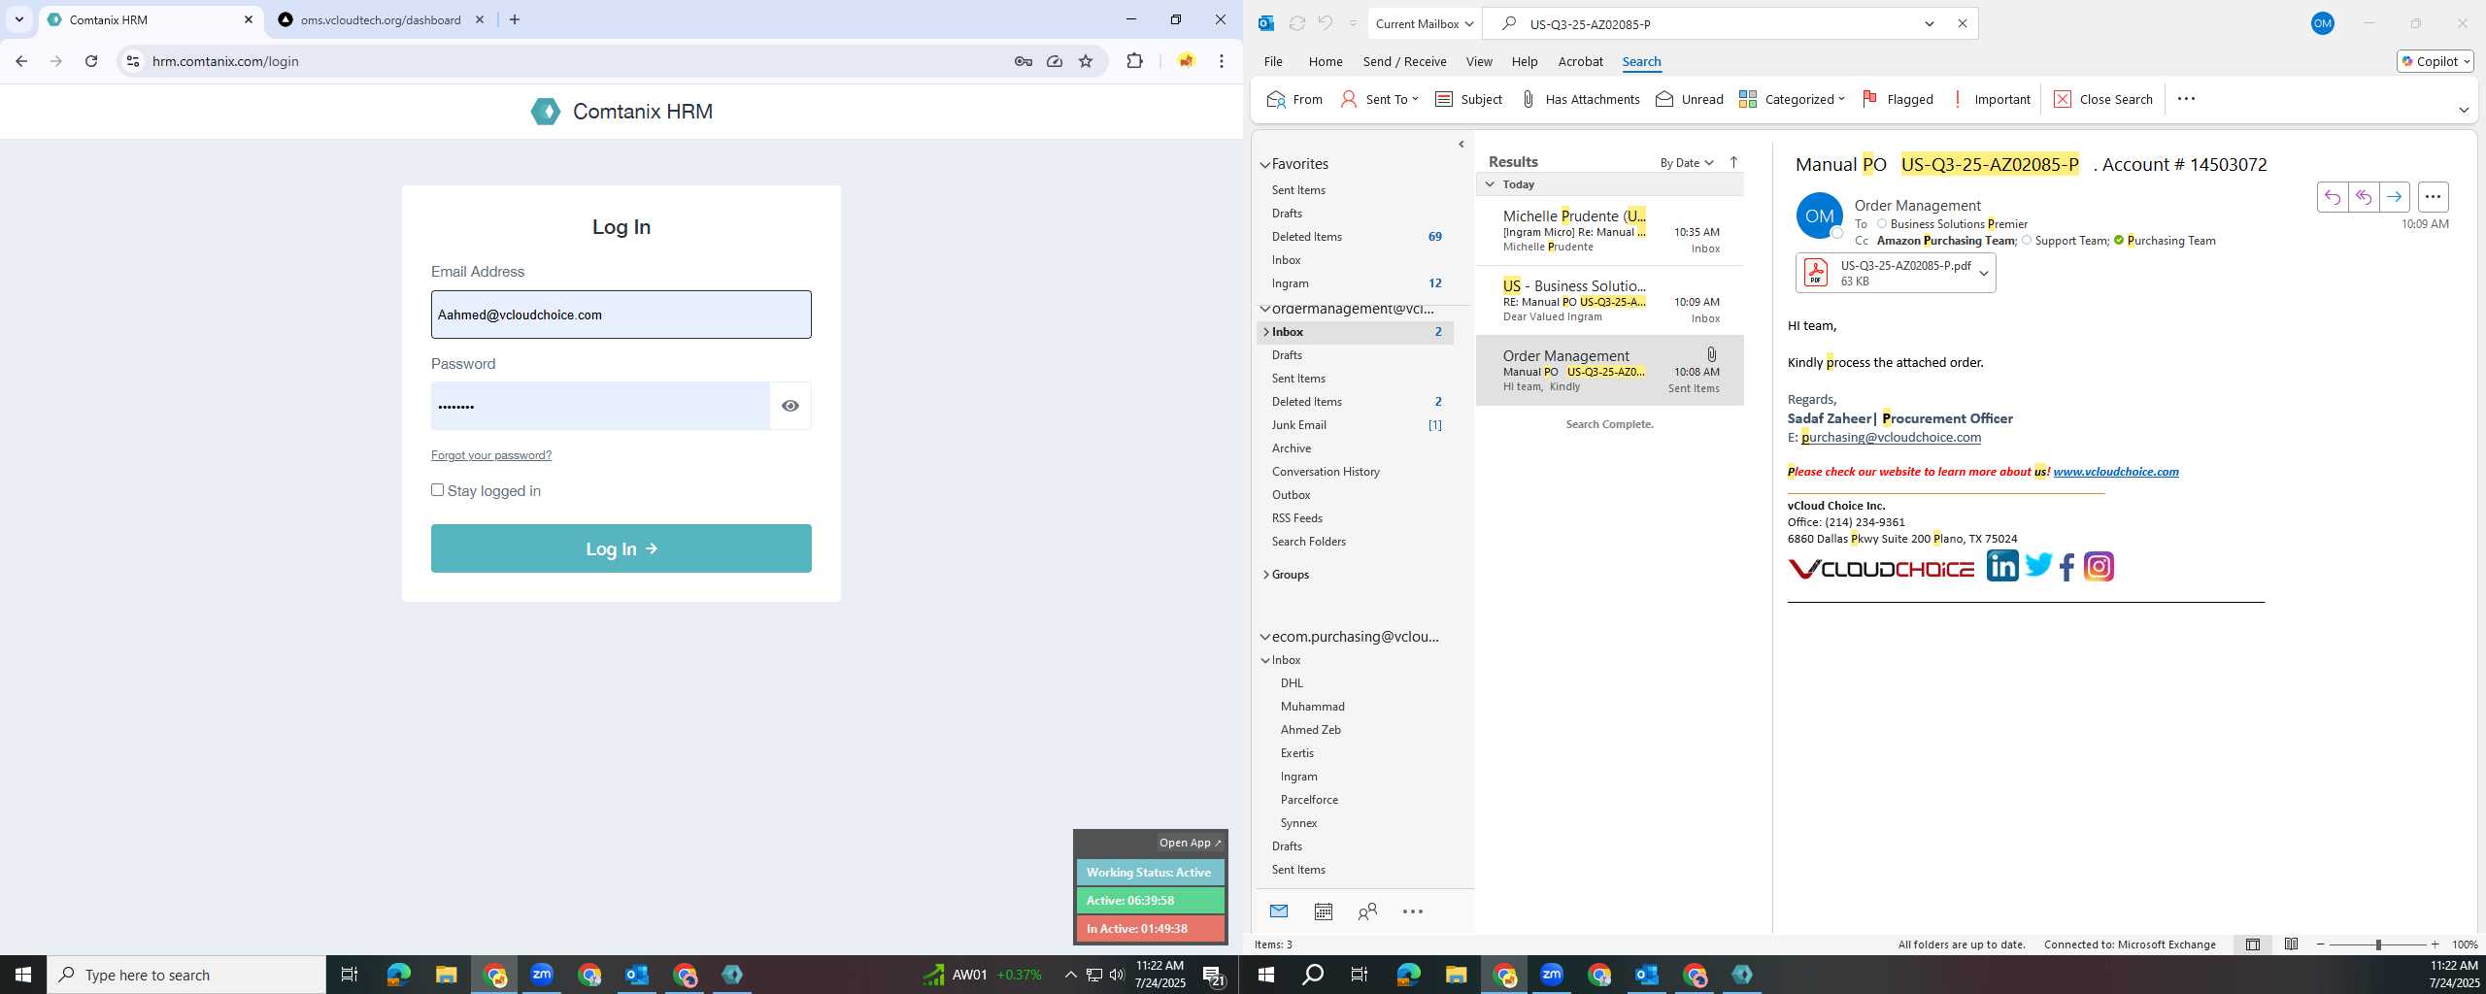Open Outlook Help tab
This screenshot has width=2486, height=994.
tap(1525, 61)
